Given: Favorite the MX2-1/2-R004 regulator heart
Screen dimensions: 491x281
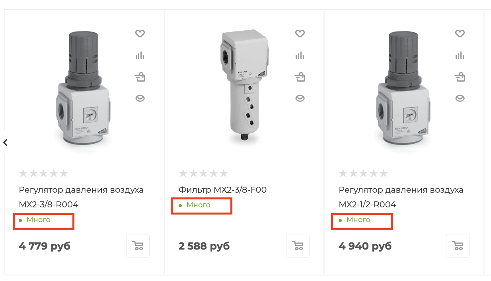Looking at the screenshot, I should [460, 34].
